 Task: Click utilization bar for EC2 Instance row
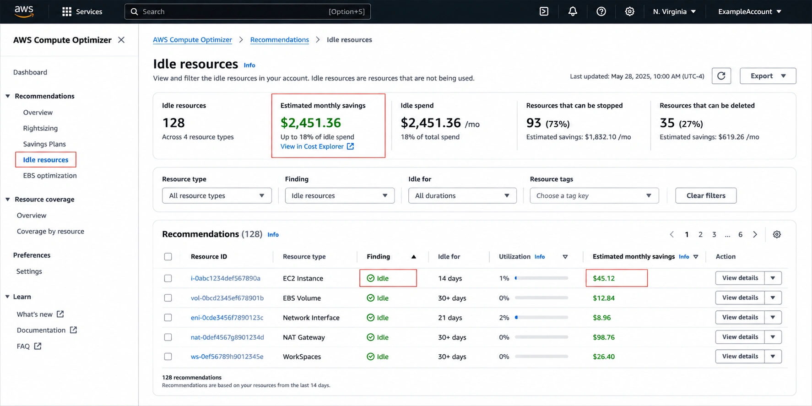pyautogui.click(x=541, y=278)
